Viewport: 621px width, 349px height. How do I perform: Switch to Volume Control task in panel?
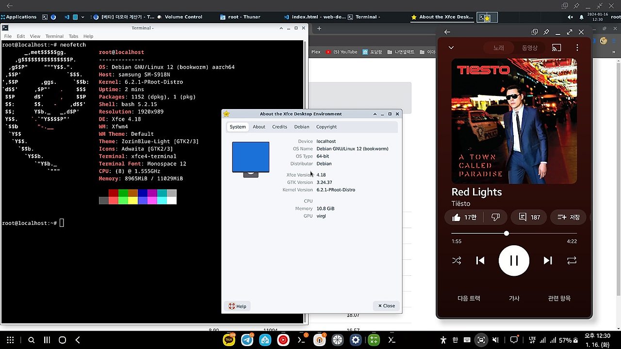click(180, 17)
